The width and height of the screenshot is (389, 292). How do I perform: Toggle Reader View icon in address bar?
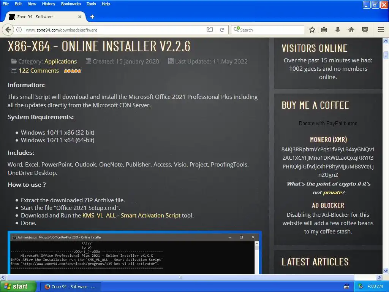click(x=210, y=30)
